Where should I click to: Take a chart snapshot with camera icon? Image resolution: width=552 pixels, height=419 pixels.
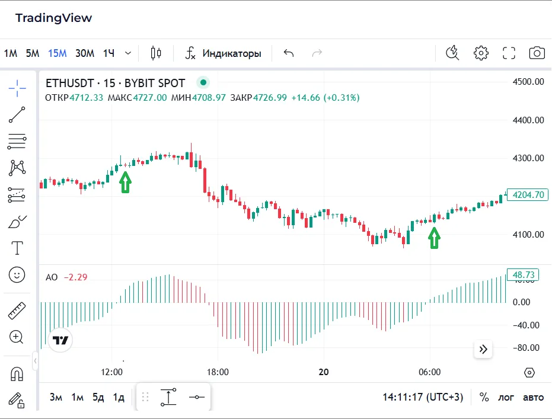537,53
